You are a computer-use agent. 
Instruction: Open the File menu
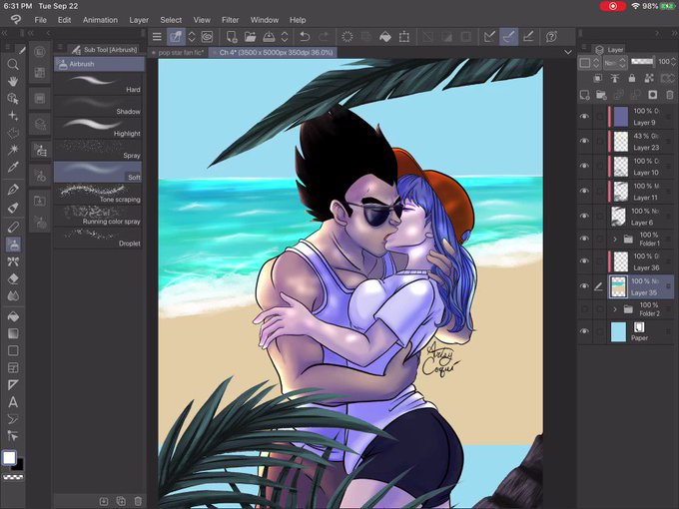(40, 20)
